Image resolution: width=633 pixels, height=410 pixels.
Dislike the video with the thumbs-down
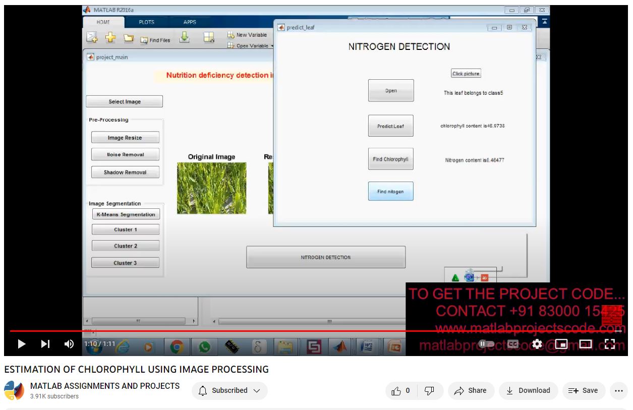(x=430, y=391)
